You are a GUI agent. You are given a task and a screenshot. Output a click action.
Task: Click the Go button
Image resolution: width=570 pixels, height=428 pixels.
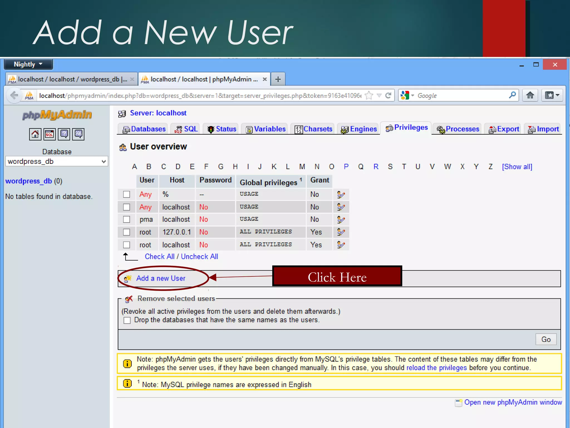click(546, 339)
